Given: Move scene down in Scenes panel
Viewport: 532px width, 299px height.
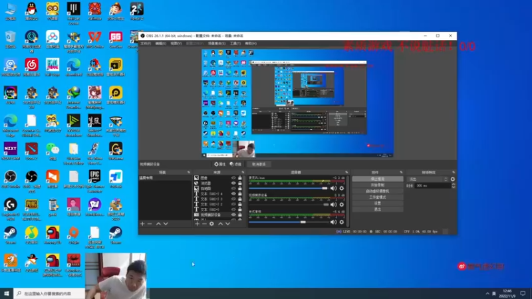Looking at the screenshot, I should click(x=166, y=224).
